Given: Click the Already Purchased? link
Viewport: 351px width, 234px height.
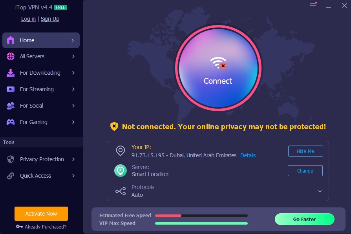Looking at the screenshot, I should [46, 227].
